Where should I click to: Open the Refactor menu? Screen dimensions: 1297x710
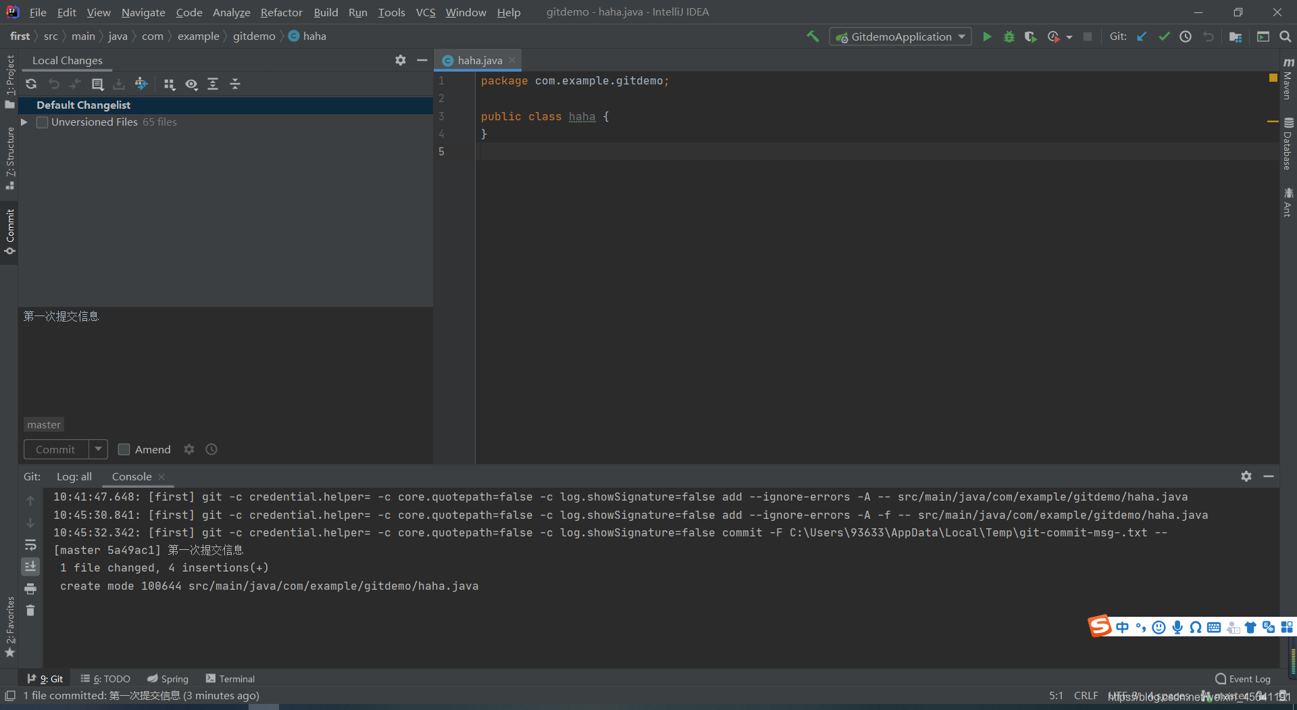pos(281,12)
